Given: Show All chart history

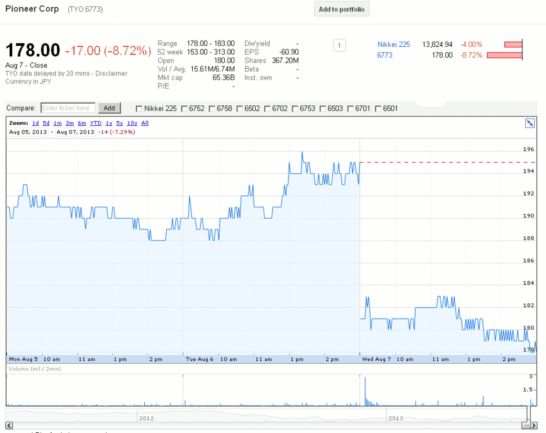Looking at the screenshot, I should 145,123.
